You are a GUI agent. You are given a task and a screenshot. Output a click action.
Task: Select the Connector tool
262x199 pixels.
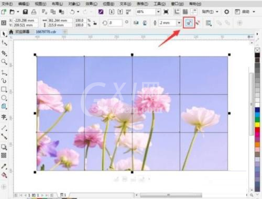(x=4, y=136)
